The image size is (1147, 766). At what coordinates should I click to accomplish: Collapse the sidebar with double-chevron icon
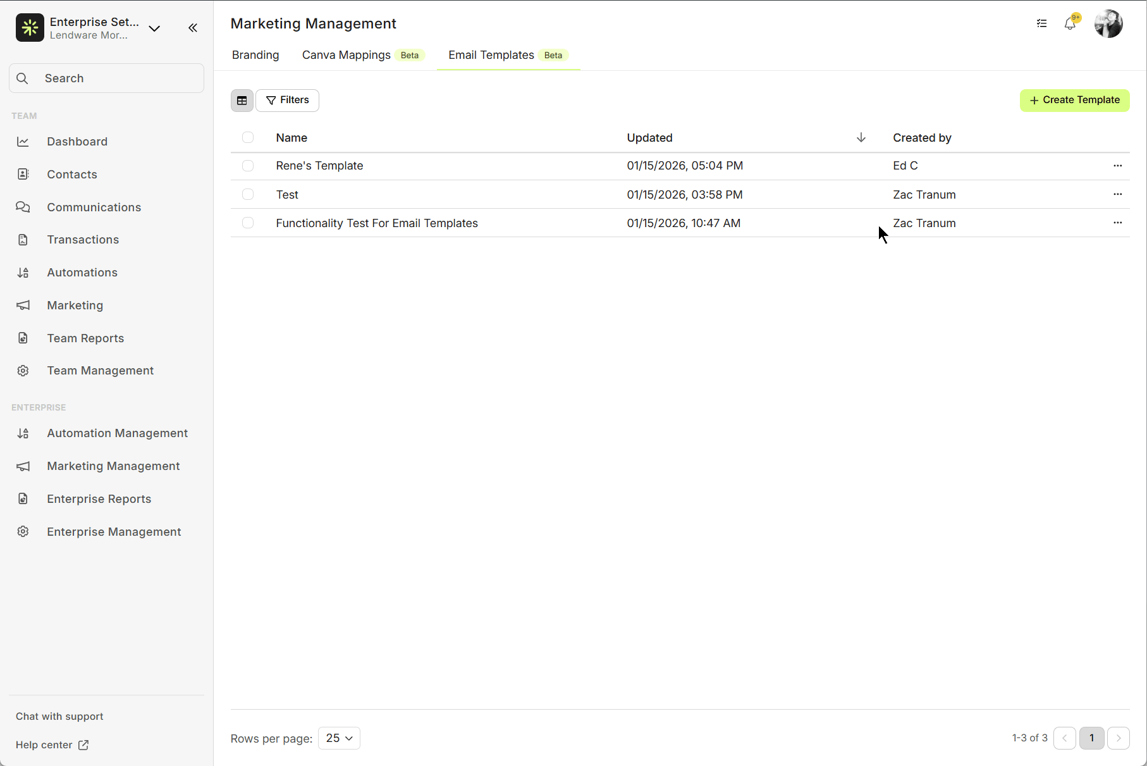coord(193,28)
